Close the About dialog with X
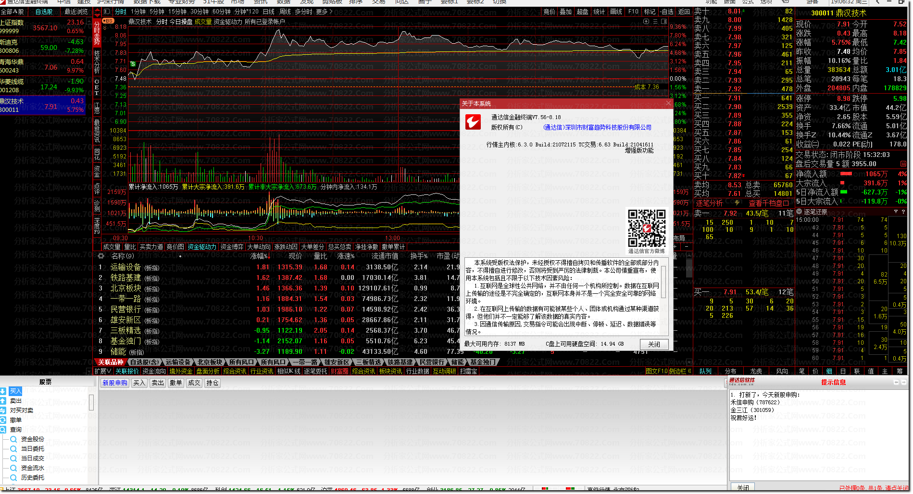913x494 pixels. [668, 103]
